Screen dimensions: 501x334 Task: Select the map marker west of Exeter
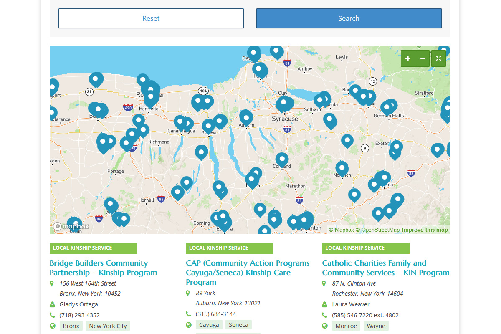[347, 141]
